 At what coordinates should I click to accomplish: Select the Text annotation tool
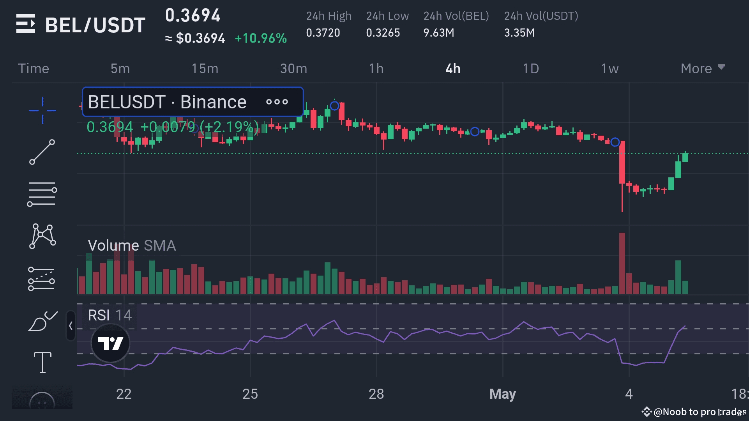click(x=42, y=362)
